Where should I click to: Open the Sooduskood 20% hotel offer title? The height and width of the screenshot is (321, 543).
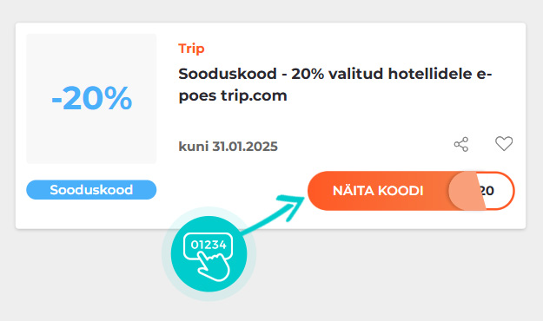click(x=334, y=84)
